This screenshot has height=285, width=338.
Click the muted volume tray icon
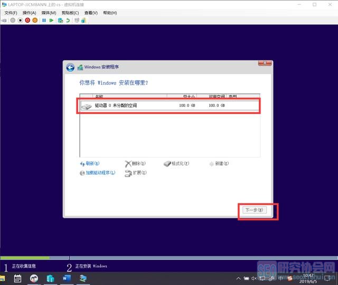click(254, 279)
